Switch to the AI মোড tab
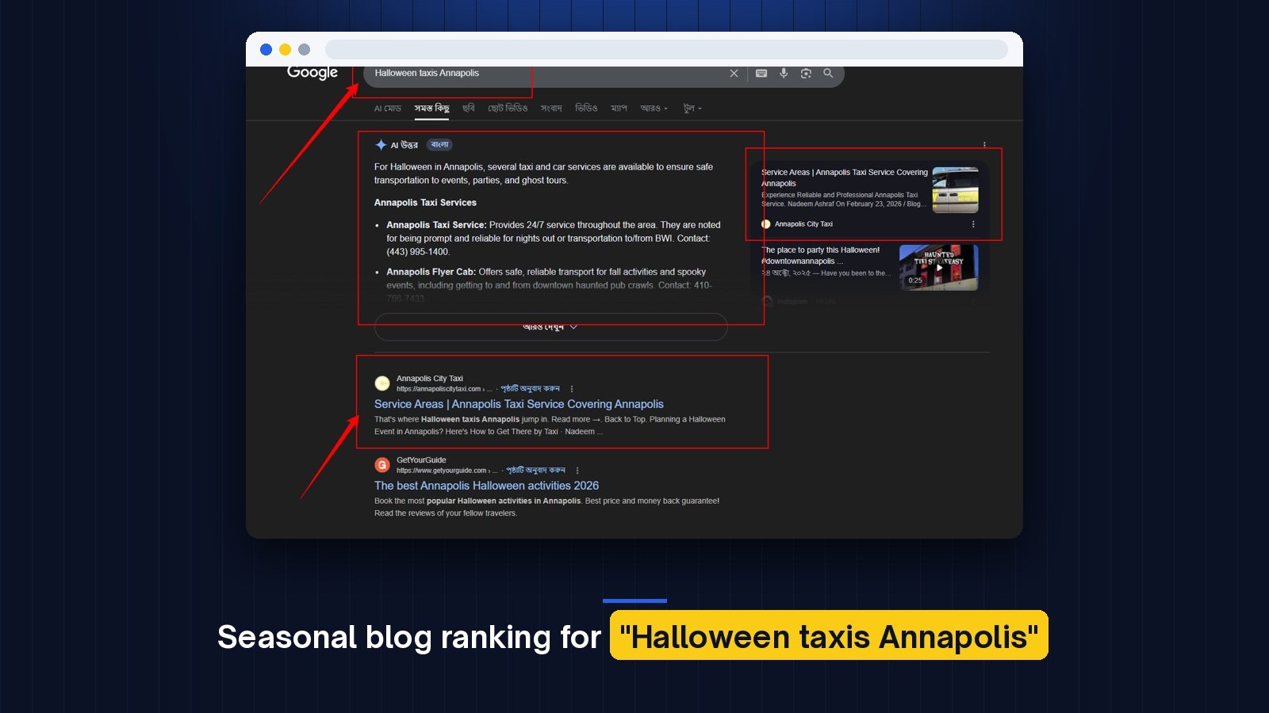Image resolution: width=1269 pixels, height=713 pixels. (x=388, y=109)
